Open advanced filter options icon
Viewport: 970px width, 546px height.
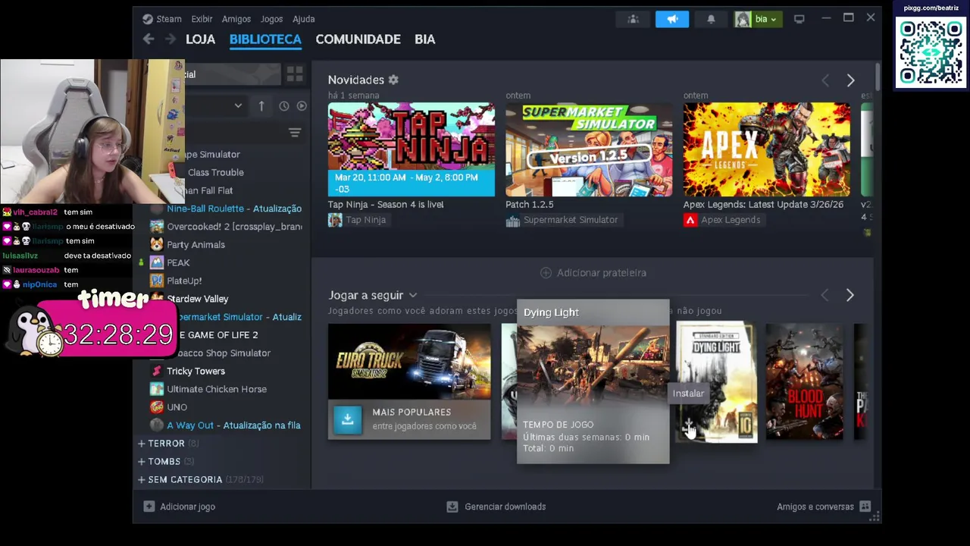click(x=295, y=133)
